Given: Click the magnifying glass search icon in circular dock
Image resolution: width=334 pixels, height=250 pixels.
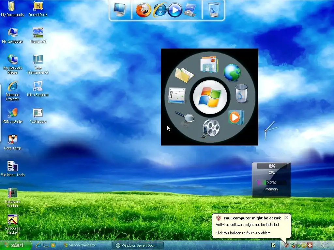Looking at the screenshot, I should [x=185, y=117].
